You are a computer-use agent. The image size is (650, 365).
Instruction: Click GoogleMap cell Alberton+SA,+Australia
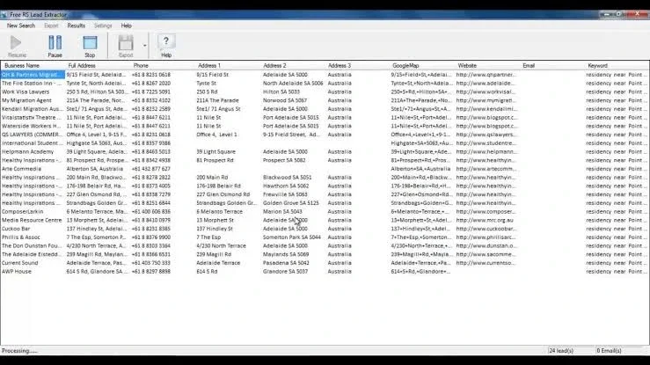point(420,169)
